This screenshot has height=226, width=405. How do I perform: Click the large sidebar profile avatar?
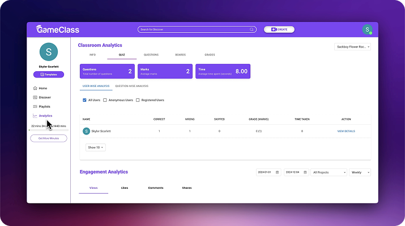[x=49, y=52]
